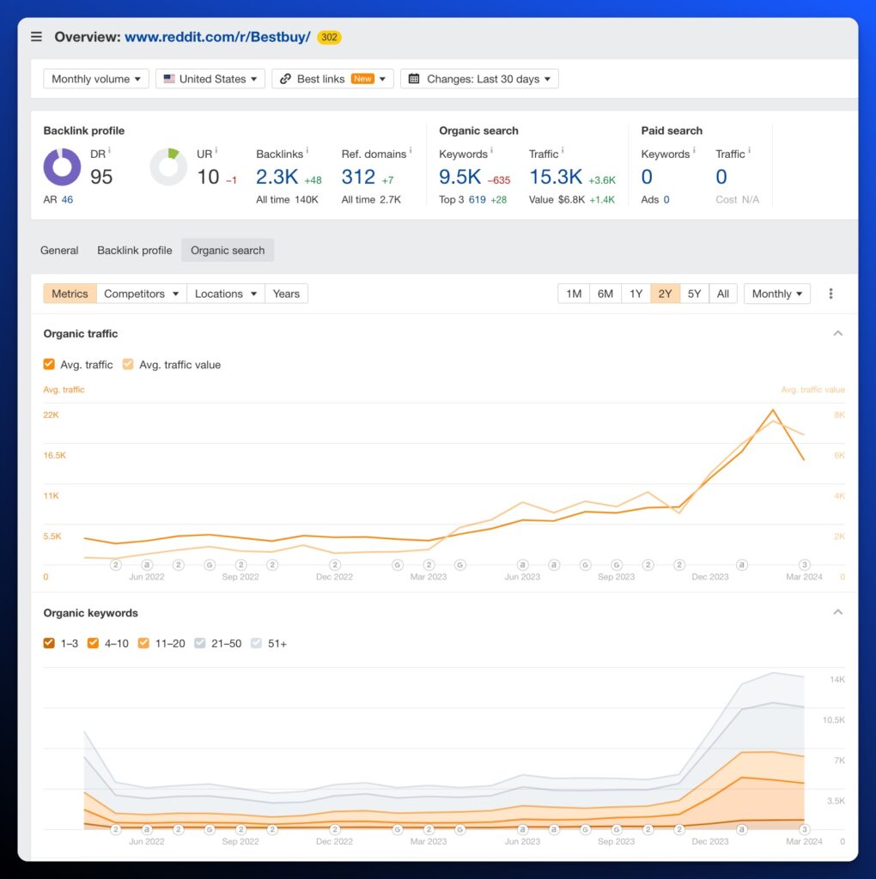Screen dimensions: 876x879
Task: Open the United States country dropdown
Action: [x=210, y=79]
